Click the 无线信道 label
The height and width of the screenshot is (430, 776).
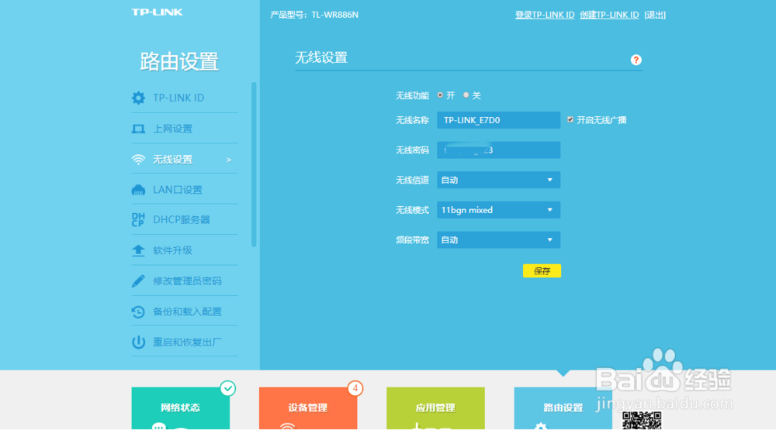point(412,180)
